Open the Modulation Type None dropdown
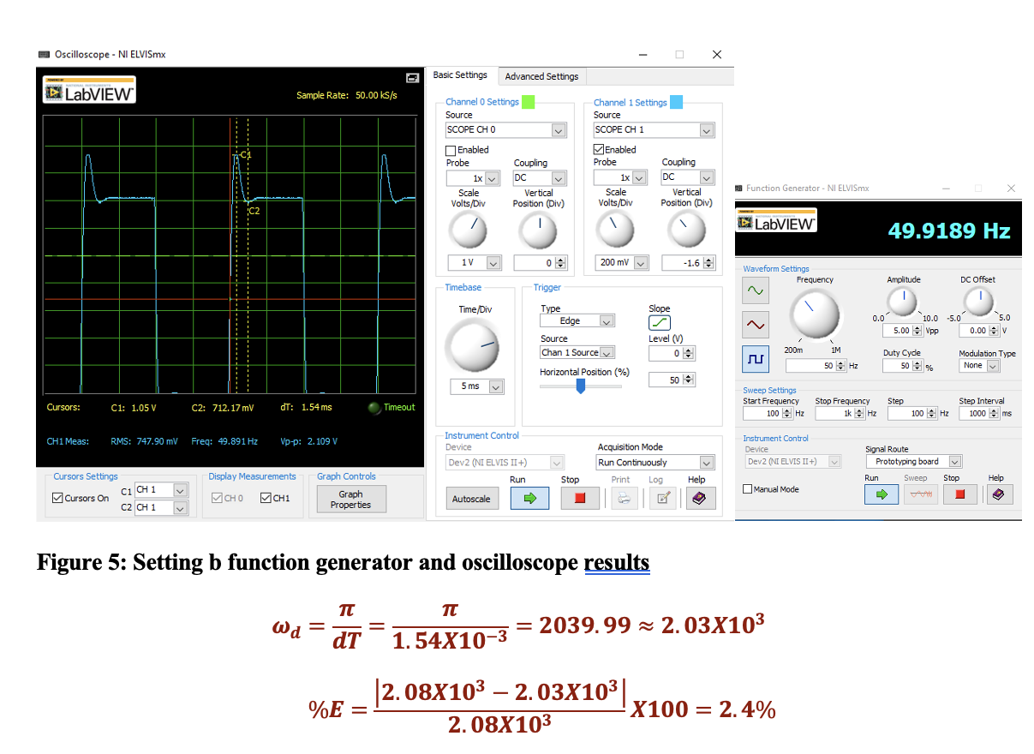This screenshot has width=1034, height=754. pos(979,366)
